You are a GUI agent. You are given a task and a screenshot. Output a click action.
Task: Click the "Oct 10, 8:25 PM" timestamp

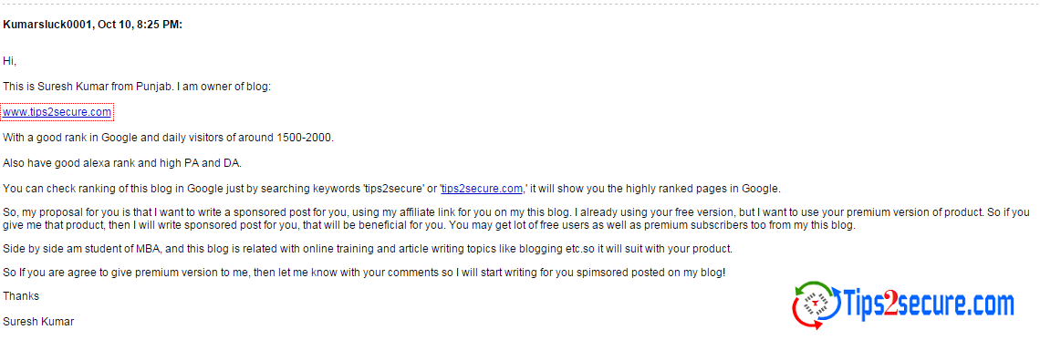click(x=140, y=25)
